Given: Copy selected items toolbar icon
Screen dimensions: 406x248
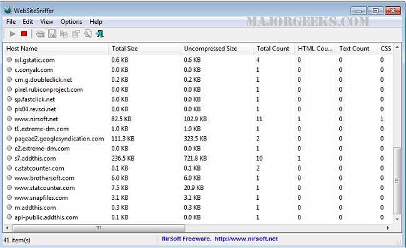Looking at the screenshot, I should 64,34.
